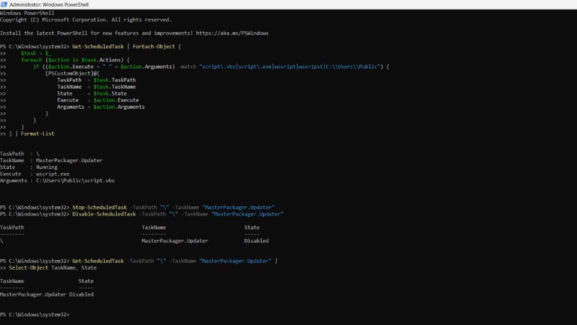Click 'Disabled' in the three-column table

[257, 241]
